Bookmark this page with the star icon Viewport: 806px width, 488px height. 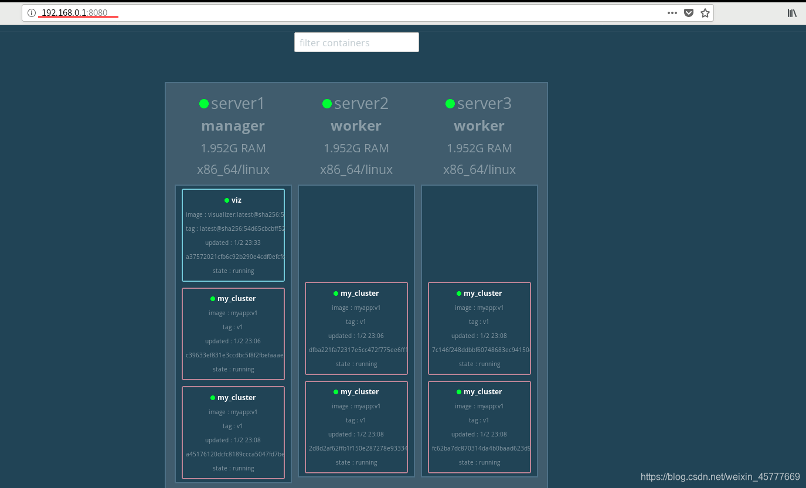(x=705, y=13)
